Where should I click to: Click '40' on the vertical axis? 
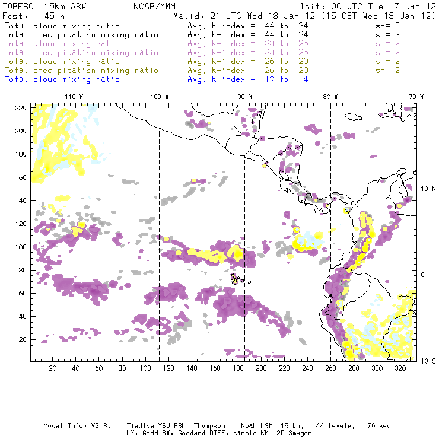[x=23, y=316]
